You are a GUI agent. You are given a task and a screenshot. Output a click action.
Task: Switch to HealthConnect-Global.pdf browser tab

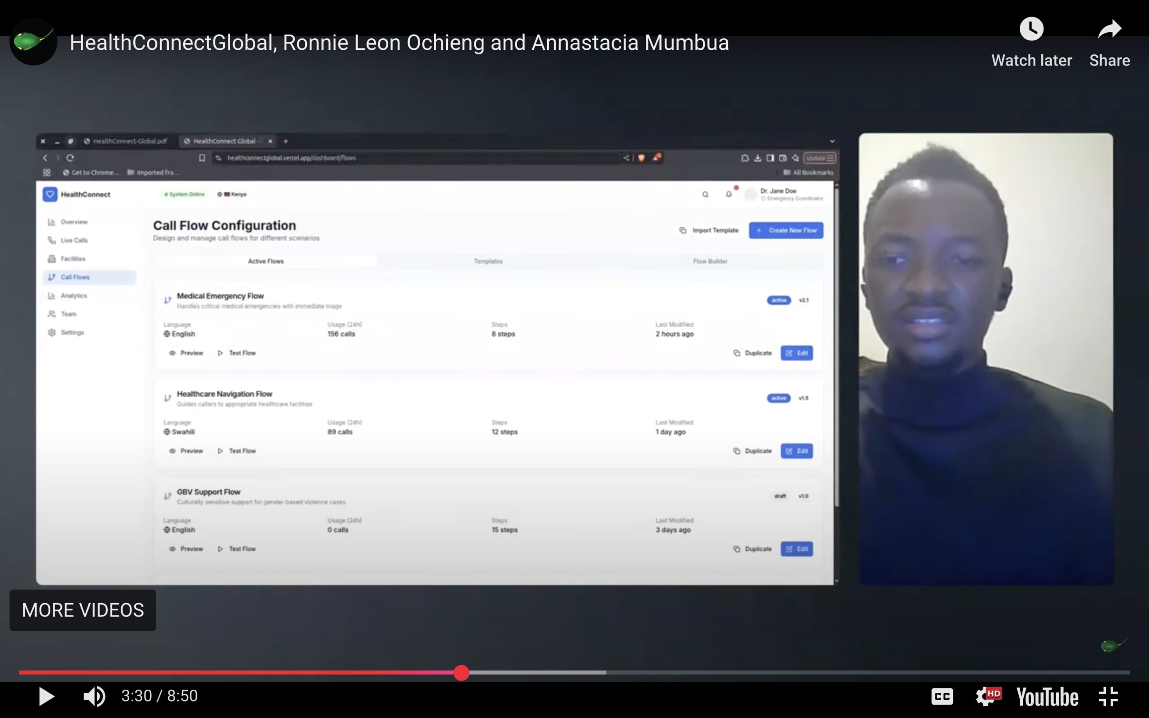click(126, 141)
